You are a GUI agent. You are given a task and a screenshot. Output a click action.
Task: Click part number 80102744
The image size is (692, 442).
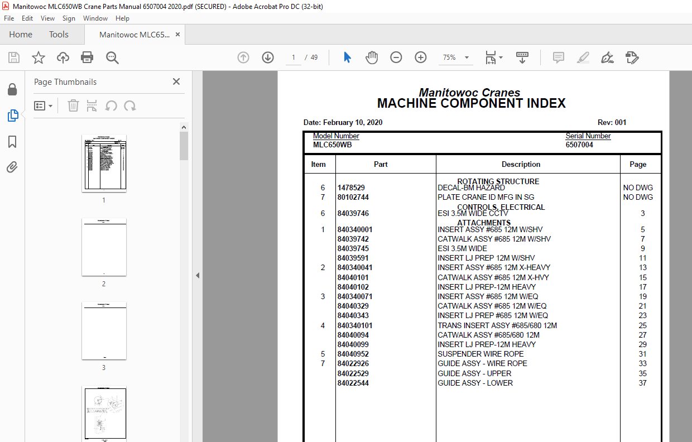tap(353, 197)
